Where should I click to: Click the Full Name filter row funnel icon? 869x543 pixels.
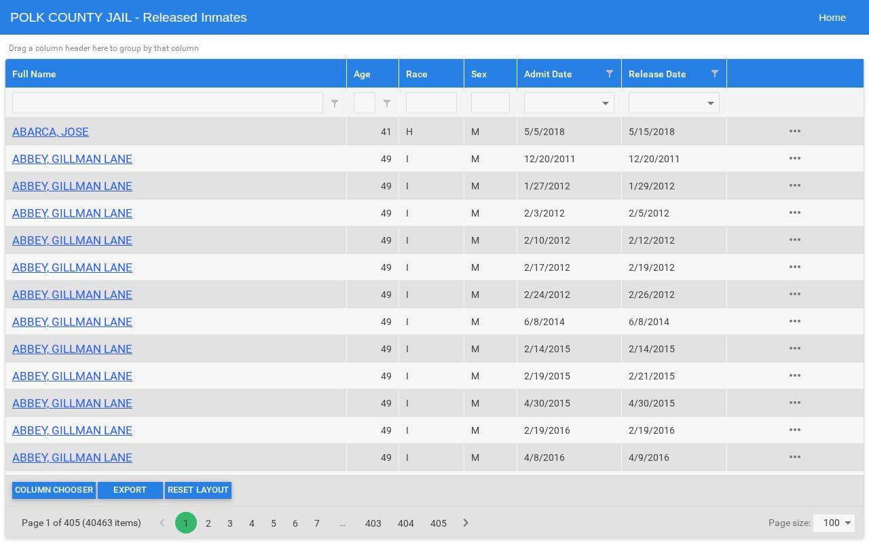point(334,103)
